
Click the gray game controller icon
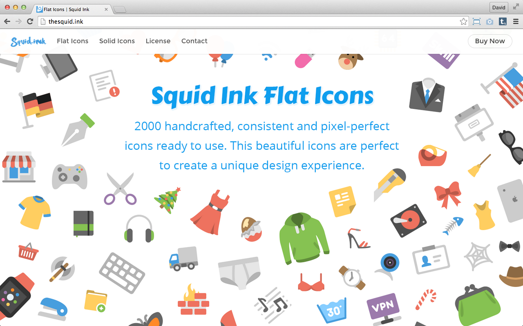69,176
